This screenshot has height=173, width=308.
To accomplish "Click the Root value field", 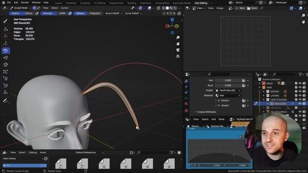I will click(x=228, y=86).
